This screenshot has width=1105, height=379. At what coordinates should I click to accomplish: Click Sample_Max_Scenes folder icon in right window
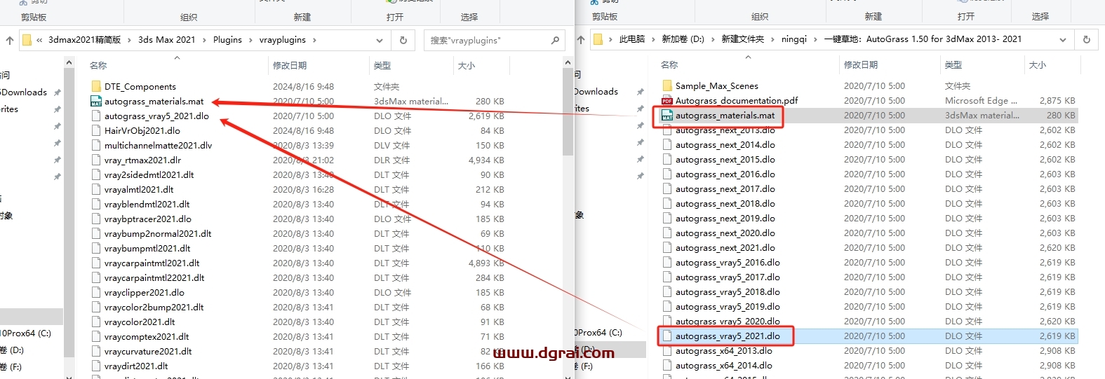(667, 85)
